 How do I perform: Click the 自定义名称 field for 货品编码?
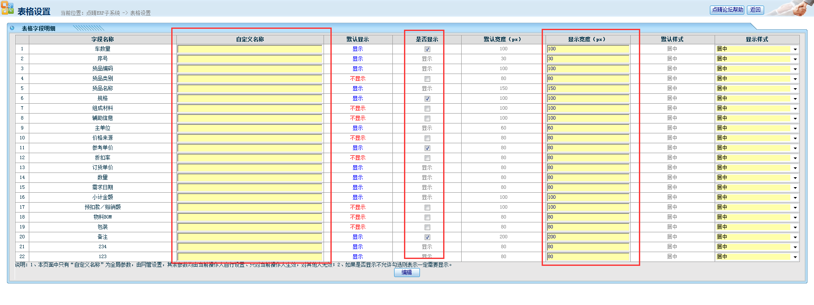[250, 69]
